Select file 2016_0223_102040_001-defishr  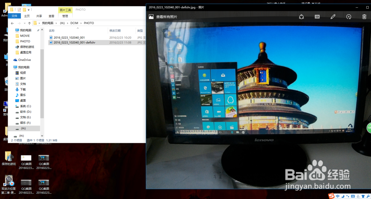(x=74, y=43)
